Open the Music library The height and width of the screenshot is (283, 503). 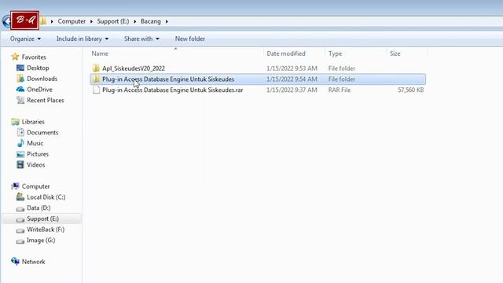click(x=35, y=143)
